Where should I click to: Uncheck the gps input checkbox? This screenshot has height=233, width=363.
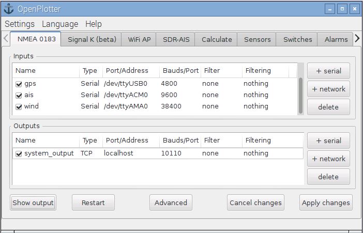19,84
